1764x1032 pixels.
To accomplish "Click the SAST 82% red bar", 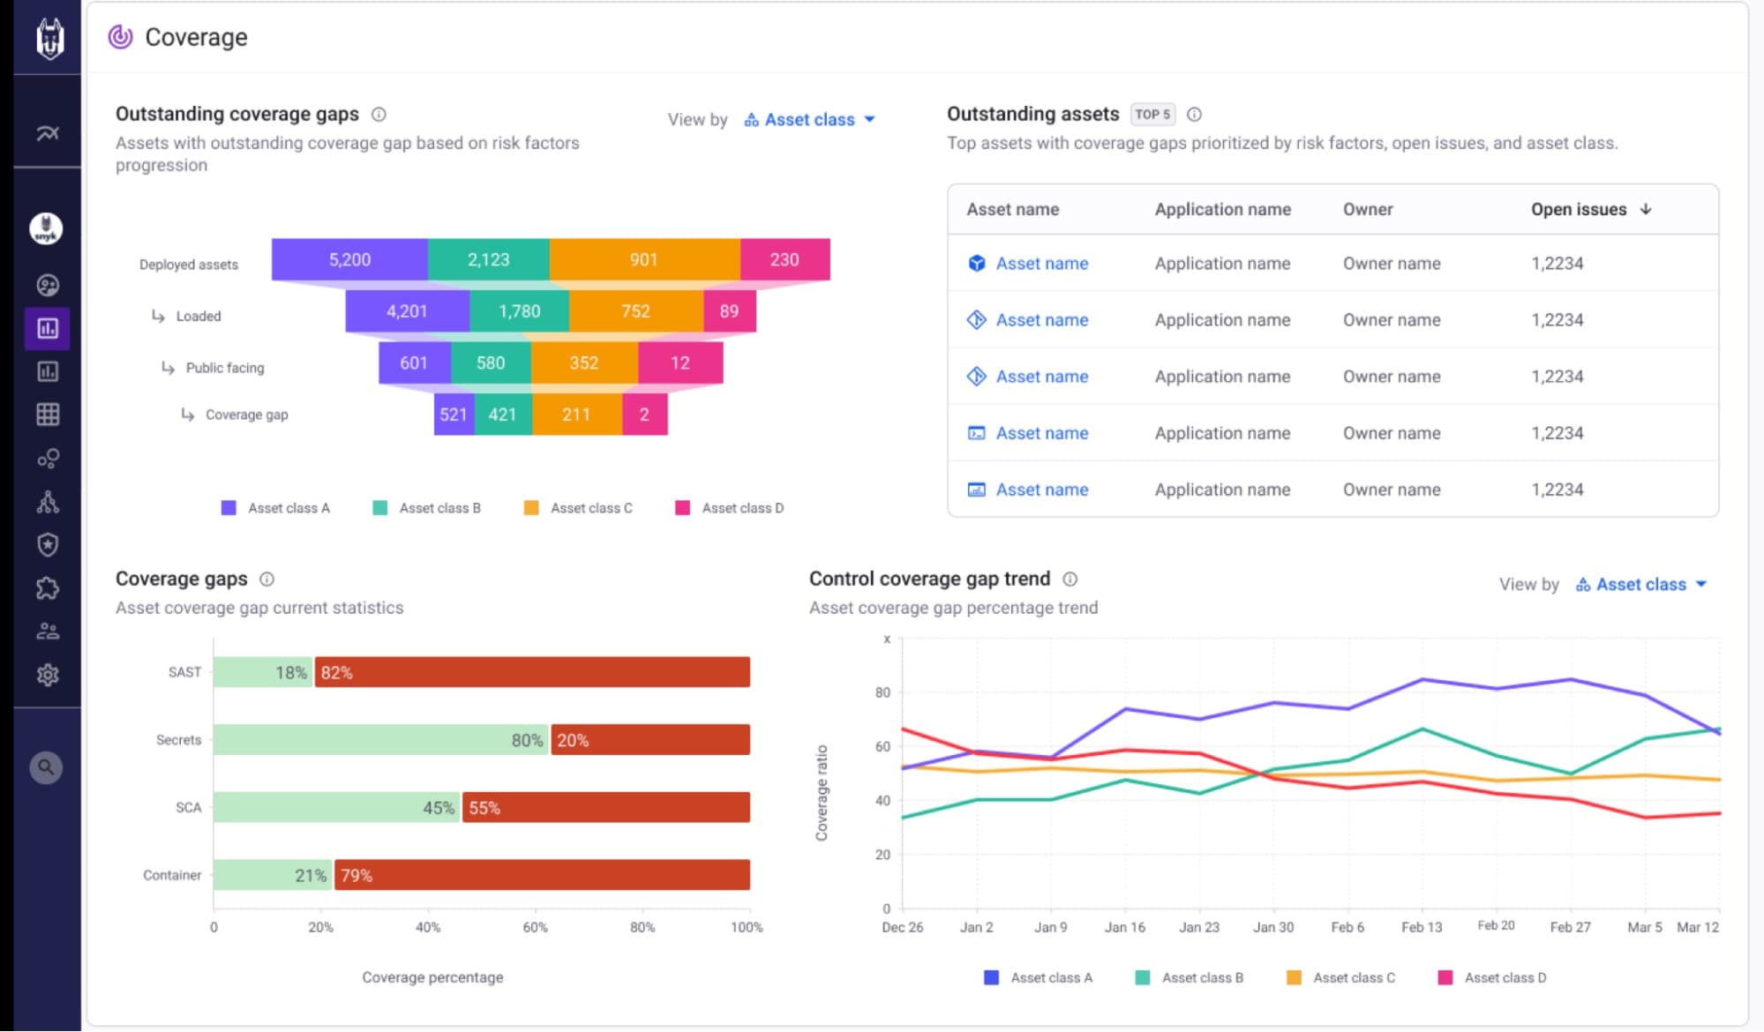I will [x=532, y=672].
